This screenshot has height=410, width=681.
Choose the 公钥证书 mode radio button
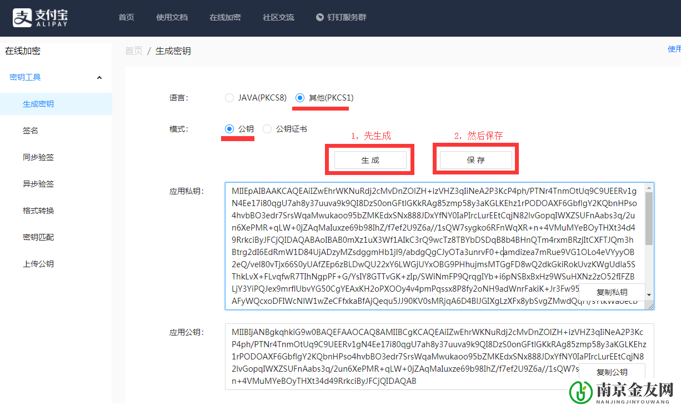[267, 129]
